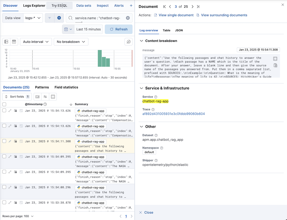Go to the last document in flyout
The height and width of the screenshot is (220, 287).
198,6
